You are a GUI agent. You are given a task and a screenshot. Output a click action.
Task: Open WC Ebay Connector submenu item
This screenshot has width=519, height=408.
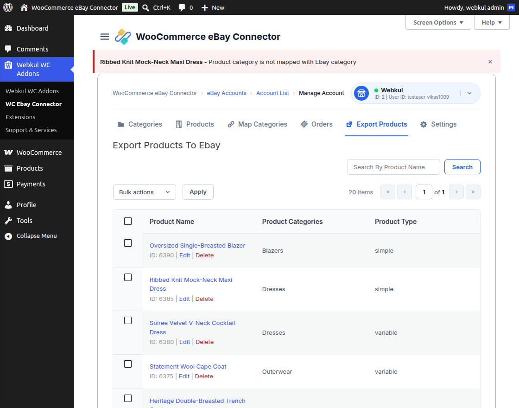pyautogui.click(x=33, y=104)
